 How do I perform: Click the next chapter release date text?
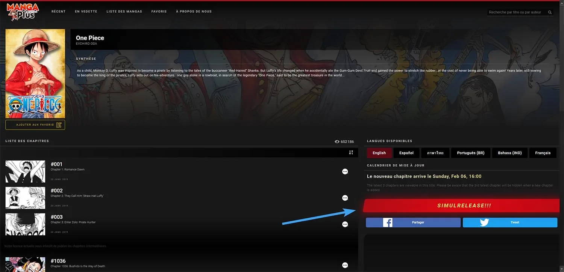click(x=424, y=176)
